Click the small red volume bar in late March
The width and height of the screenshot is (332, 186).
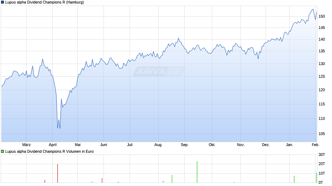(45, 181)
